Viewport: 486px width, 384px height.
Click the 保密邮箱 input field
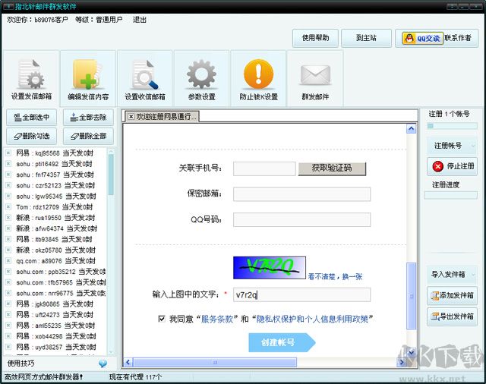coord(301,194)
